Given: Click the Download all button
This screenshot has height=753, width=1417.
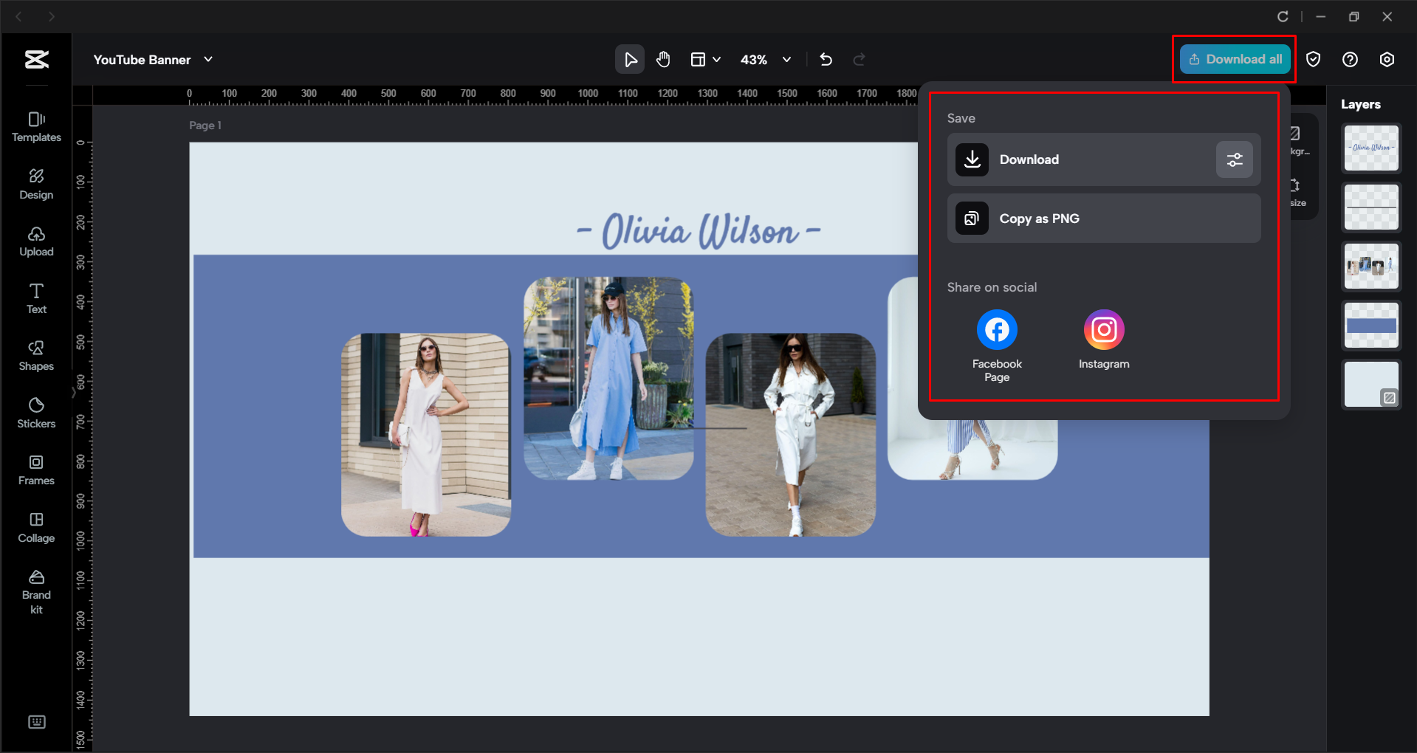Looking at the screenshot, I should pos(1233,59).
